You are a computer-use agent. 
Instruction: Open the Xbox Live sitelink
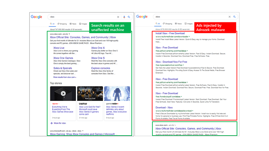[x=59, y=48]
